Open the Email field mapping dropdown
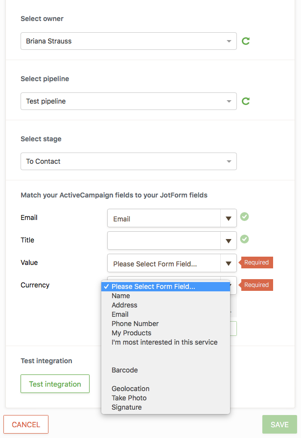Screen dimensions: 301x438 171,219
